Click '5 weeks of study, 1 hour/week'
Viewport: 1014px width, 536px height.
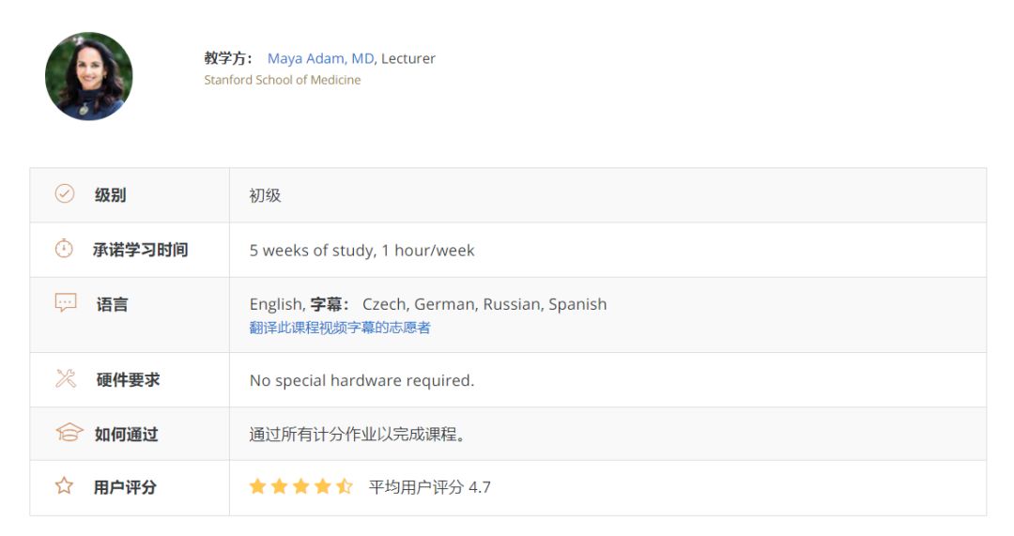click(x=362, y=251)
